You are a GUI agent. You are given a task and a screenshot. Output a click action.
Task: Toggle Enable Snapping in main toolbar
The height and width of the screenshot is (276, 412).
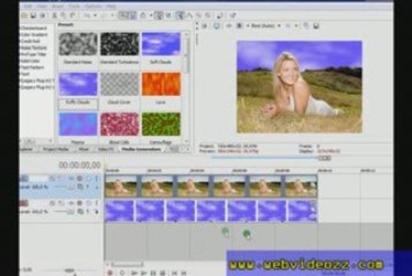pyautogui.click(x=123, y=16)
